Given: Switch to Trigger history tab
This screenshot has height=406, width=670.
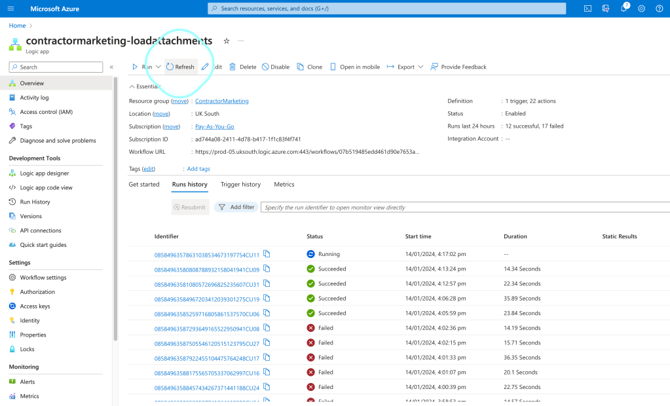Looking at the screenshot, I should [x=240, y=184].
